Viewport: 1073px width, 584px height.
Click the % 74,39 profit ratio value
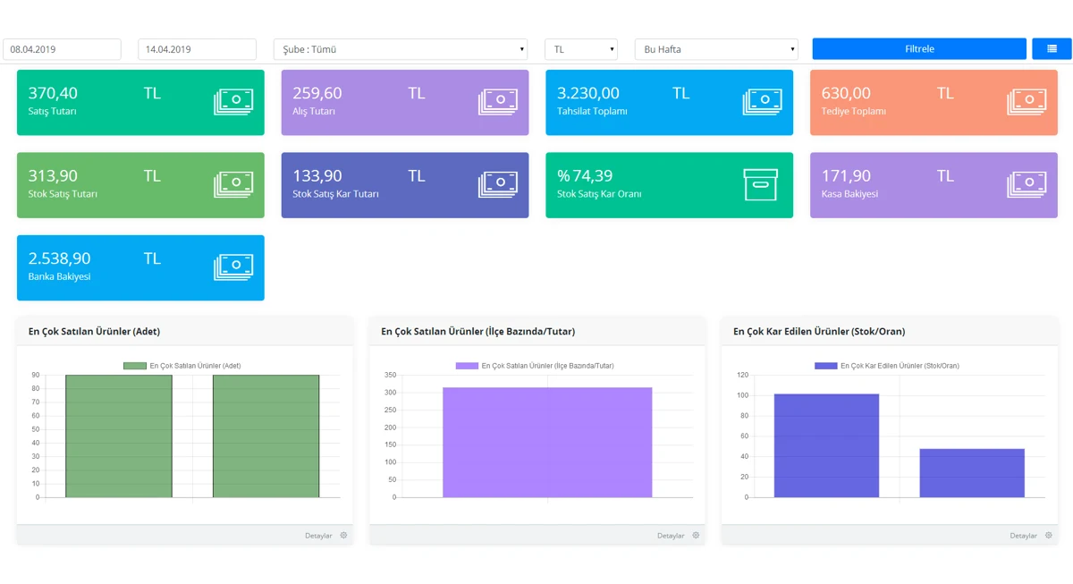(x=585, y=176)
